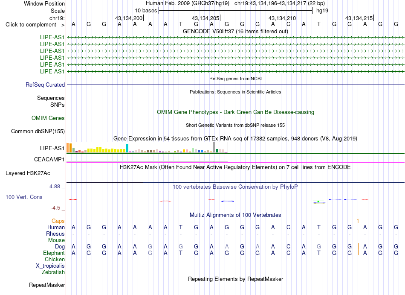Click the Layered H3K27Ac track label
Image resolution: width=405 pixels, height=295 pixels.
[28, 173]
